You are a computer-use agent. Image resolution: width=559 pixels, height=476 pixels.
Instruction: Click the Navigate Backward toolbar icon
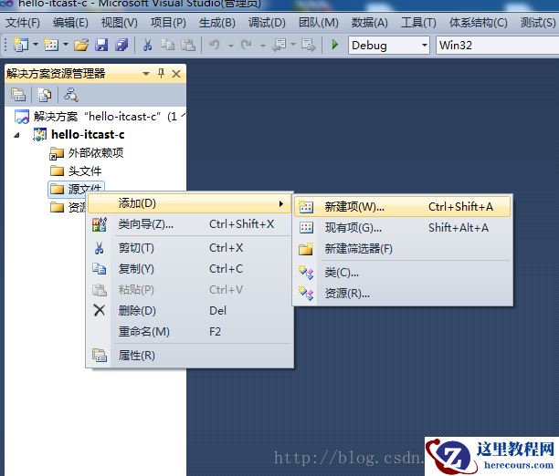click(x=279, y=46)
